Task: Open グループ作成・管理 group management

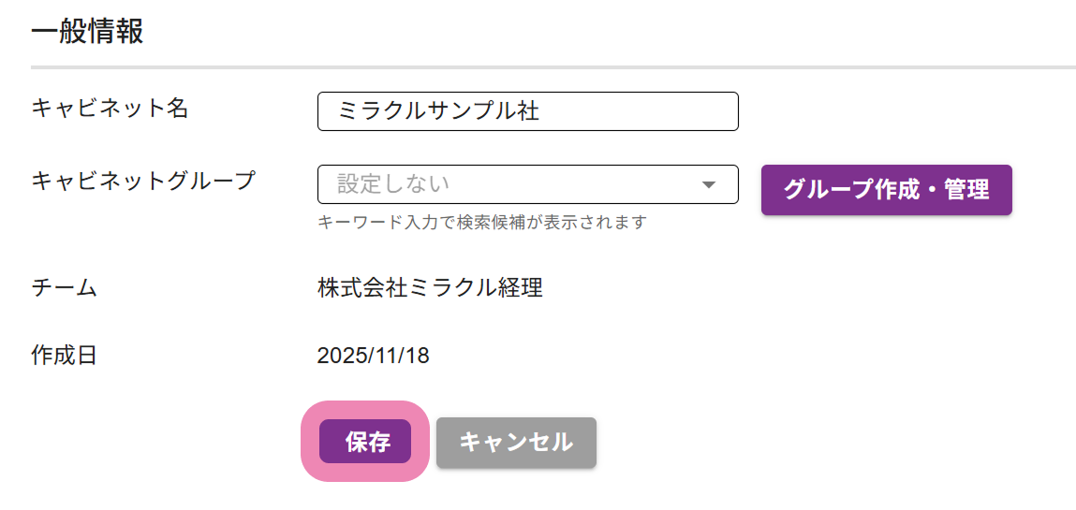Action: (886, 190)
